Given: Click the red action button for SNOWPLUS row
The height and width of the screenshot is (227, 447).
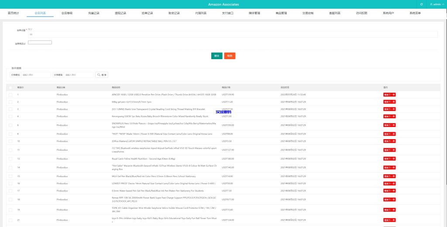Looking at the screenshot, I should click(x=389, y=125).
